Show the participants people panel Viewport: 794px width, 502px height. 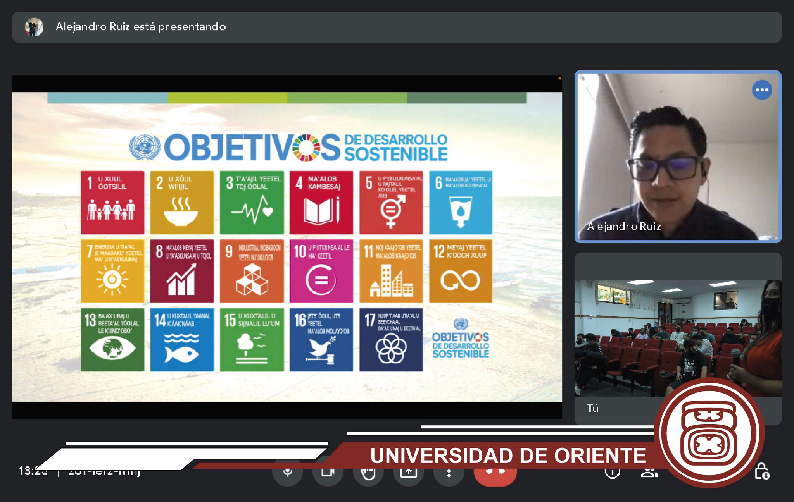pyautogui.click(x=650, y=472)
